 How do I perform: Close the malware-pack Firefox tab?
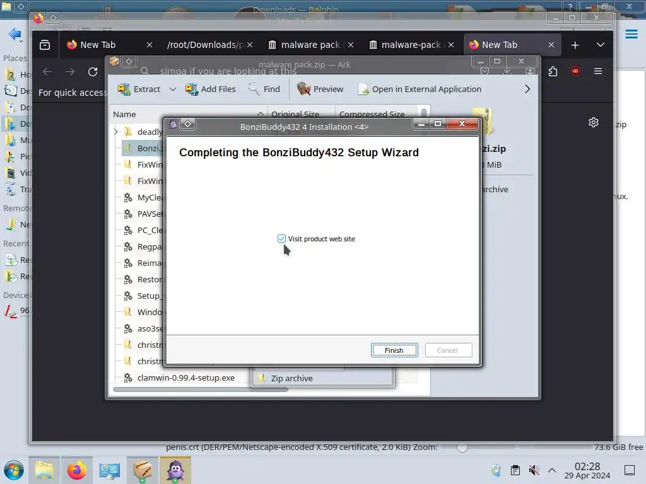451,45
